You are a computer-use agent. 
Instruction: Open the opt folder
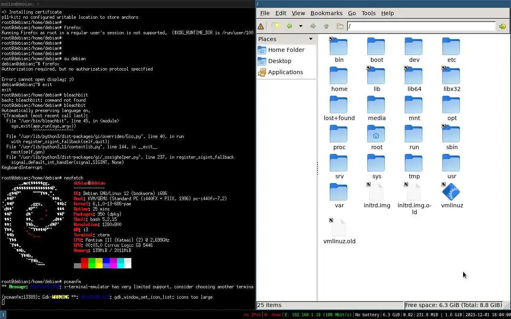point(451,105)
